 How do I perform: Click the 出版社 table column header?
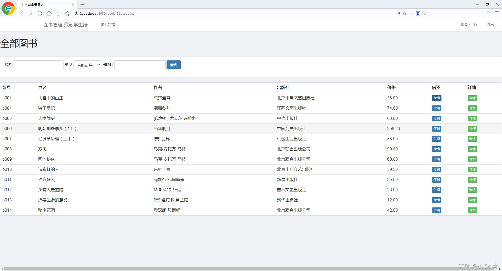pos(283,88)
